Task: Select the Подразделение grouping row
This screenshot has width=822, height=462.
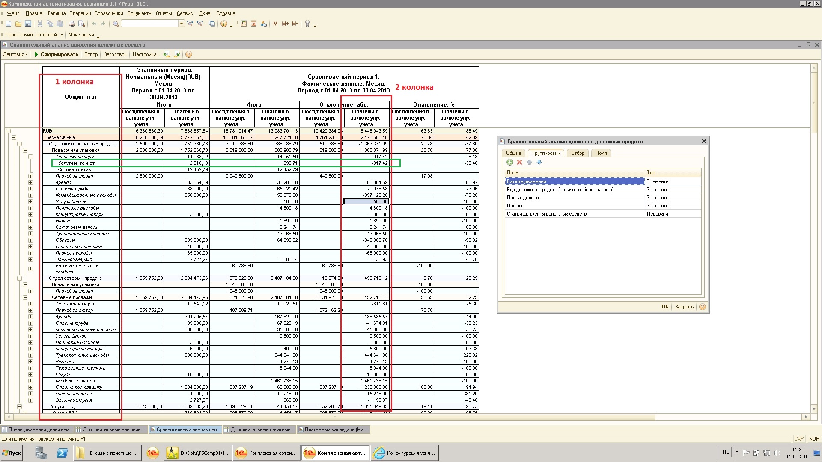Action: pos(524,198)
